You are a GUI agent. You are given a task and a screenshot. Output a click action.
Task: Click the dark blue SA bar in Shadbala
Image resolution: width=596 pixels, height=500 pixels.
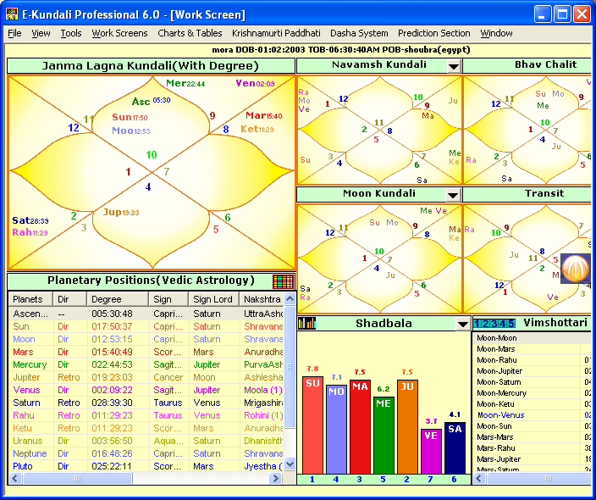coord(455,447)
